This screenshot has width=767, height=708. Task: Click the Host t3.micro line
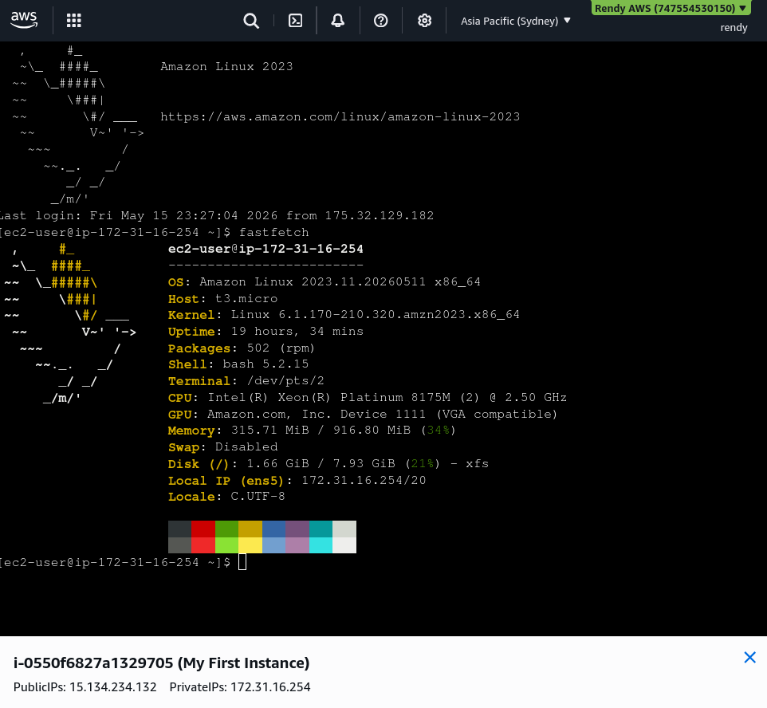coord(223,298)
